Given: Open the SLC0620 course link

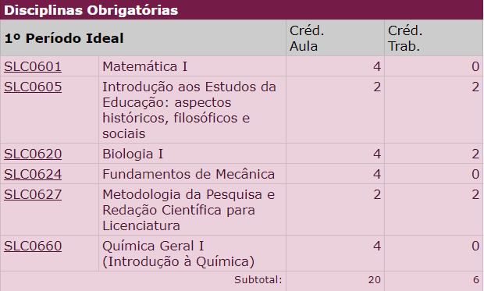Looking at the screenshot, I should tap(33, 154).
